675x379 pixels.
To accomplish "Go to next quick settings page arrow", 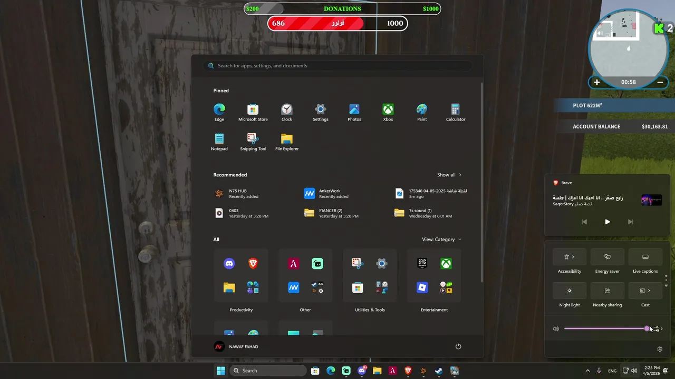I will click(x=666, y=286).
